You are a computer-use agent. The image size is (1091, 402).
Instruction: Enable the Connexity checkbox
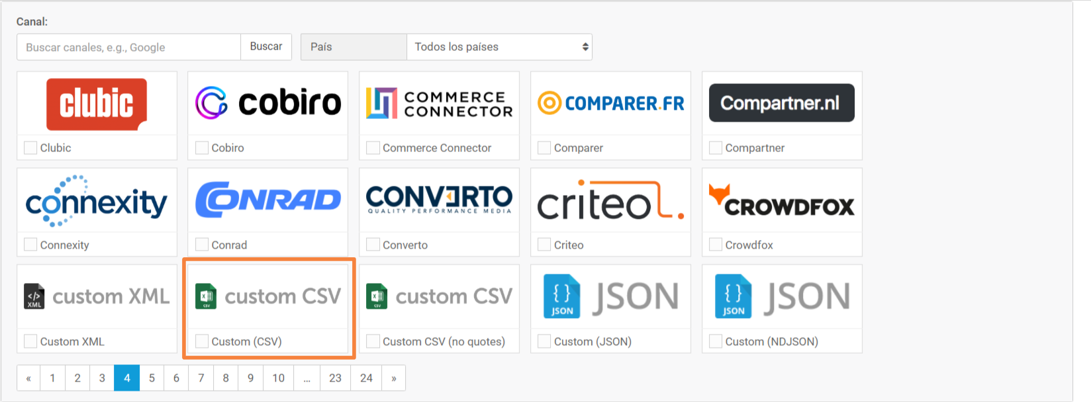30,245
